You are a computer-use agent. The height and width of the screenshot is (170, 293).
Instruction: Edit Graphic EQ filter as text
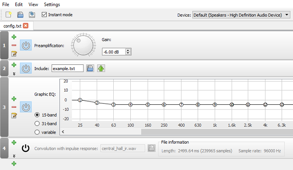coord(14,115)
